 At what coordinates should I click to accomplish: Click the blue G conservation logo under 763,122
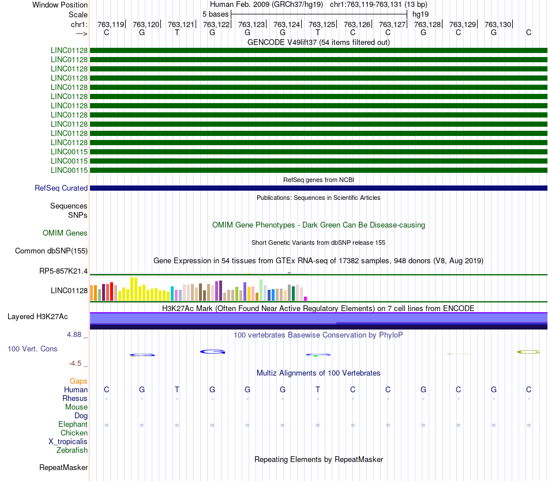pyautogui.click(x=212, y=351)
